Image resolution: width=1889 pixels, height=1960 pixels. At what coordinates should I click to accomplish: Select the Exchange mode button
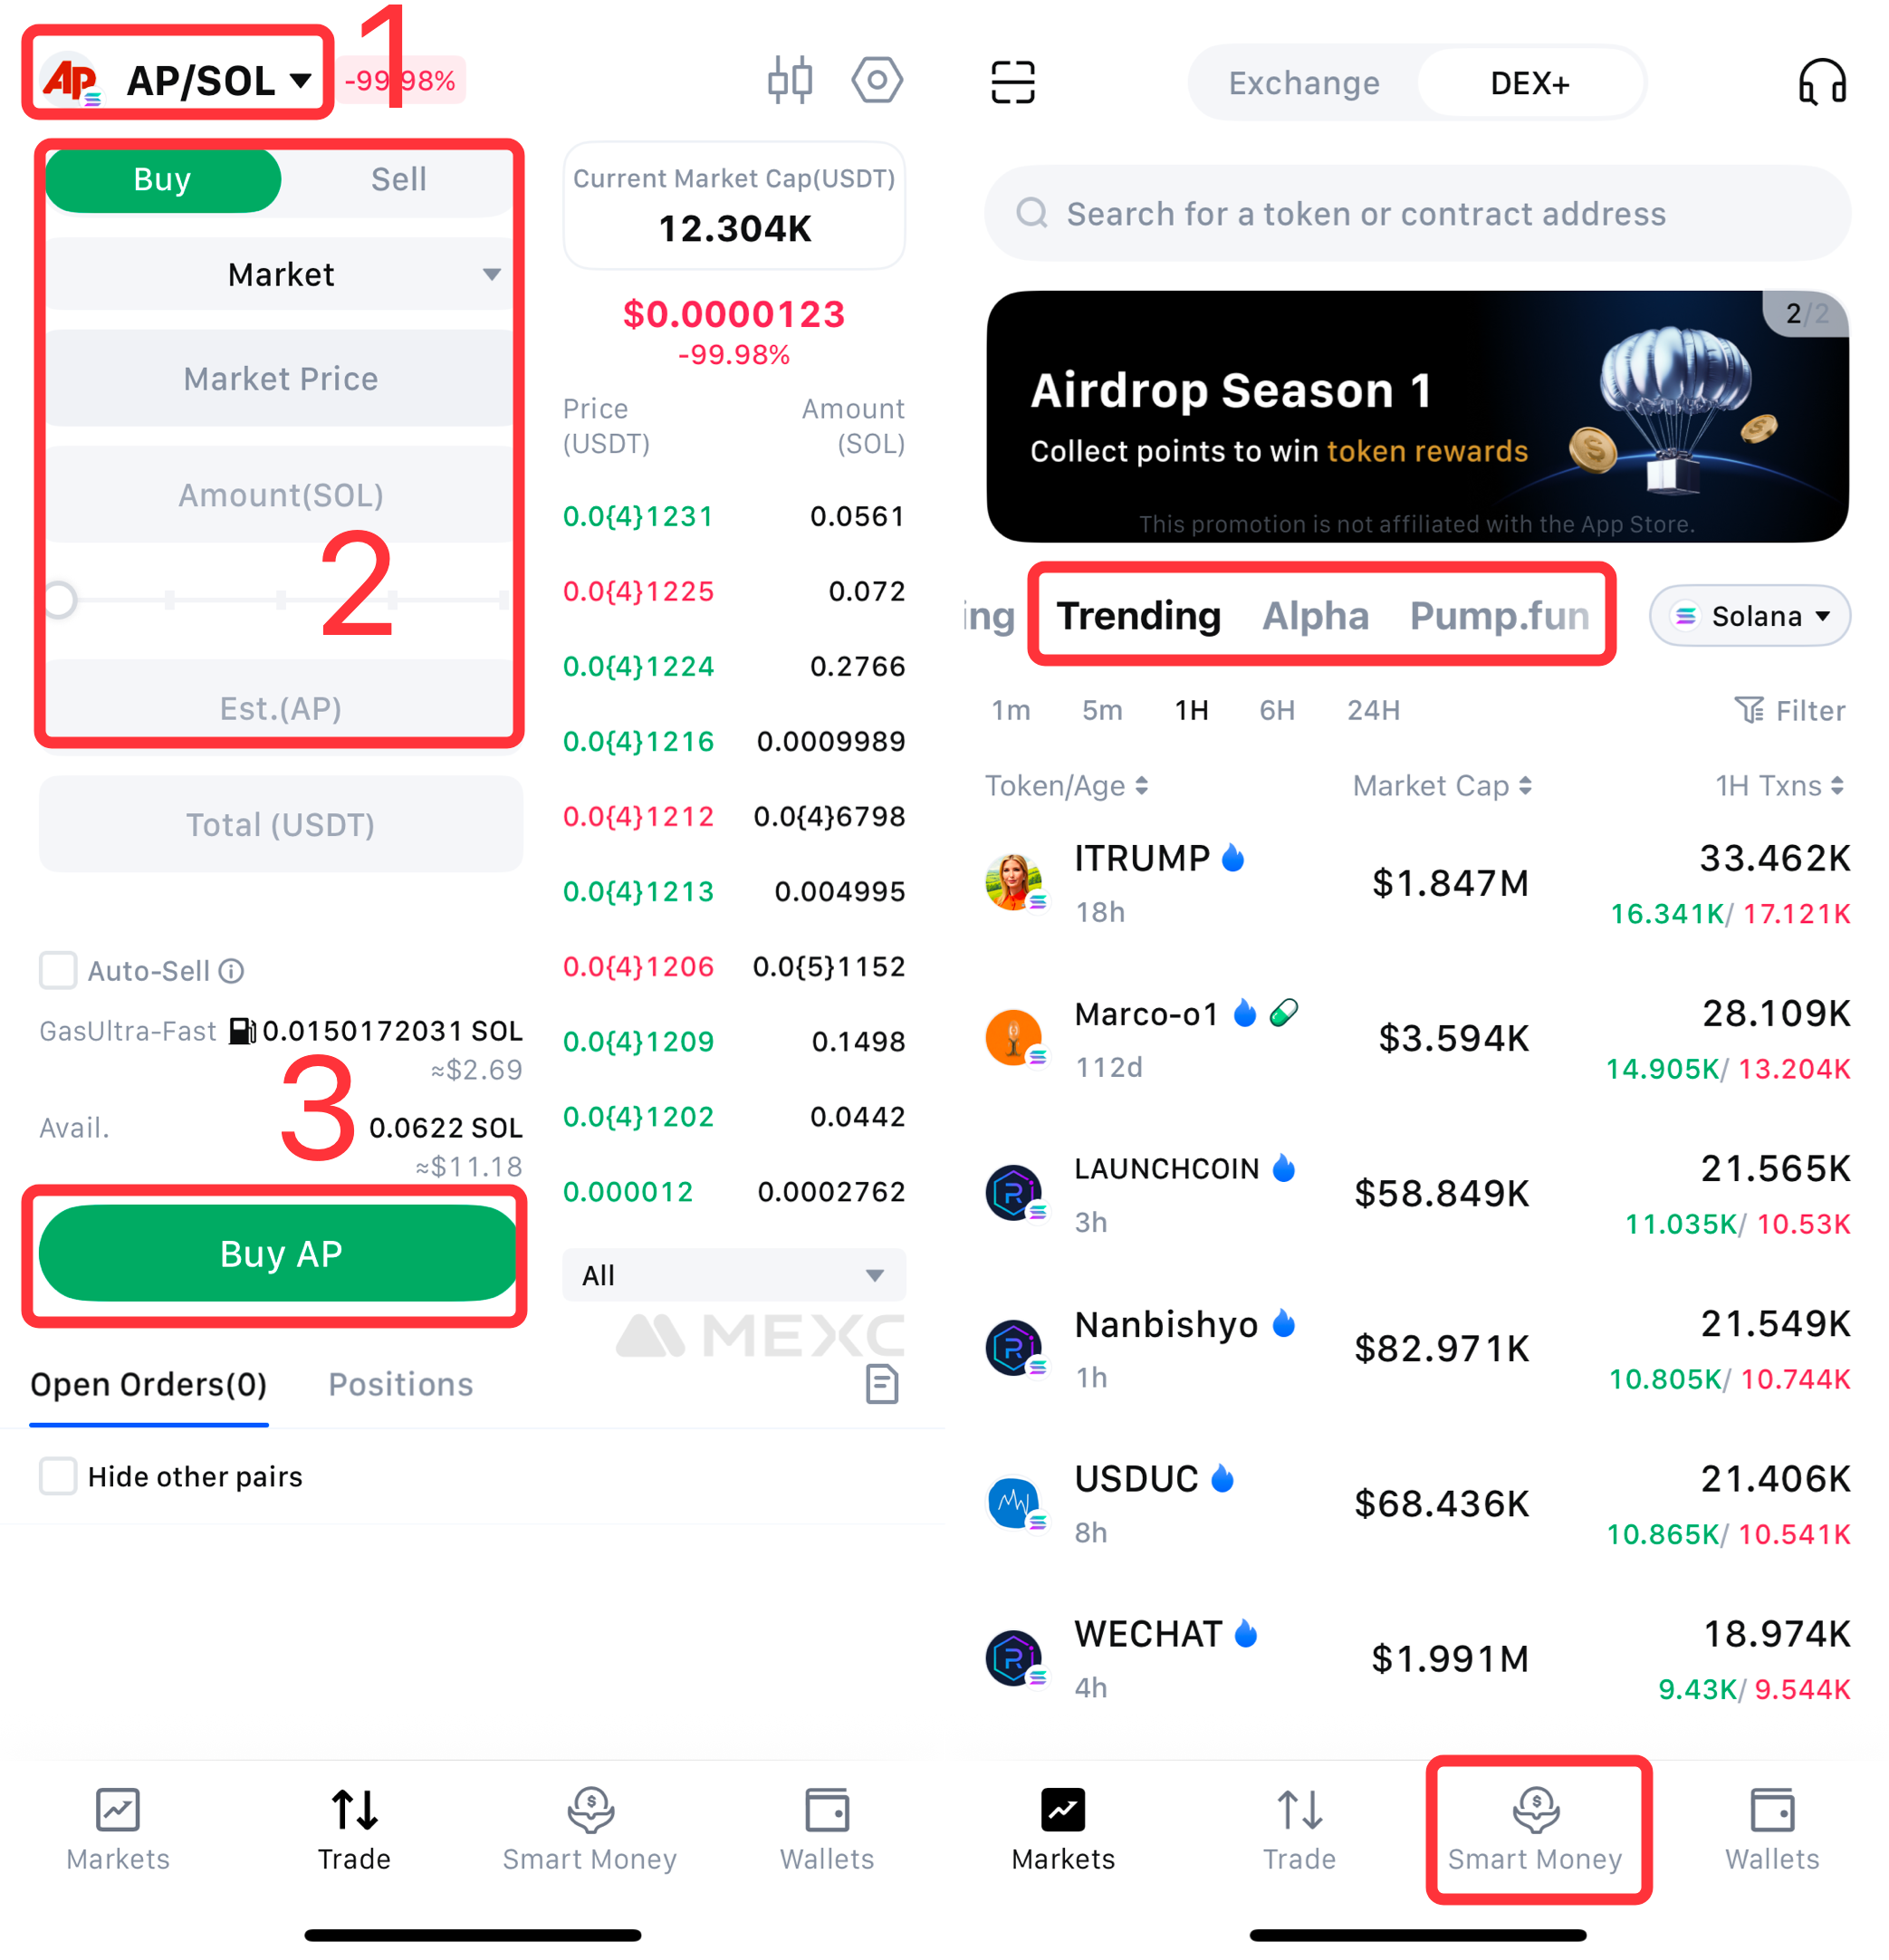[x=1303, y=83]
